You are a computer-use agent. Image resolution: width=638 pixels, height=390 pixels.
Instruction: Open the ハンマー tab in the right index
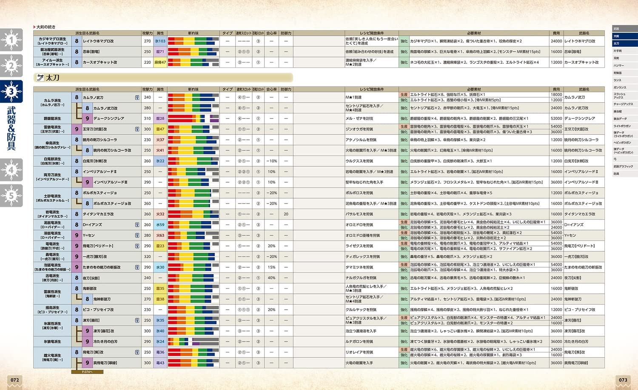pyautogui.click(x=625, y=65)
